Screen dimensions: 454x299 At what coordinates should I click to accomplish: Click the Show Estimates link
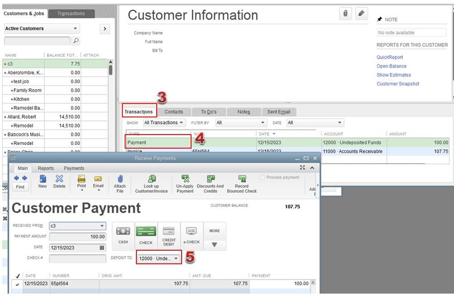point(394,75)
